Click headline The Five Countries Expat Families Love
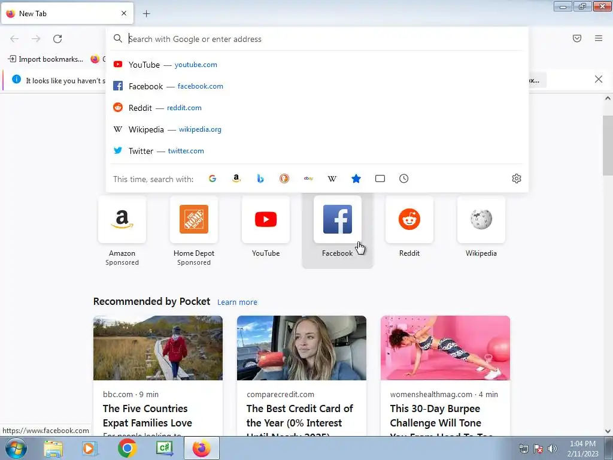Image resolution: width=613 pixels, height=460 pixels. pyautogui.click(x=147, y=416)
